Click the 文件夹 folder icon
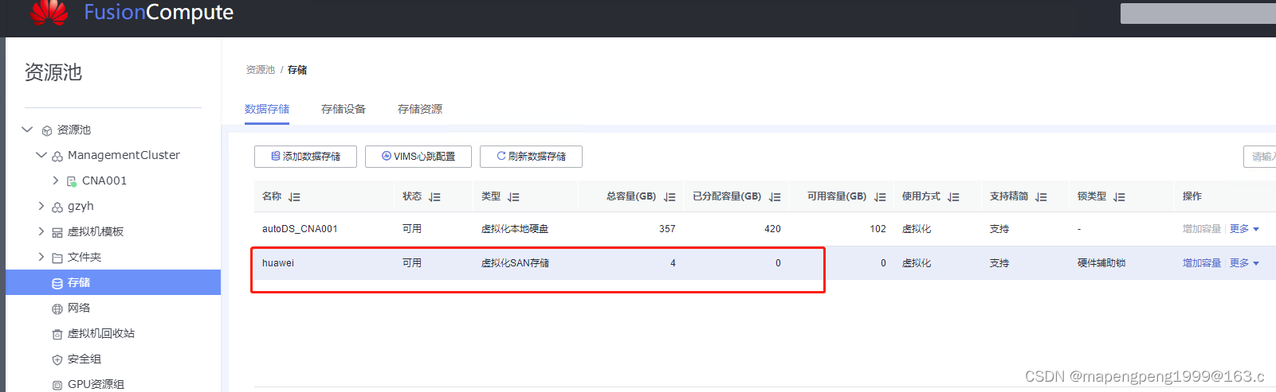The width and height of the screenshot is (1276, 392). pyautogui.click(x=57, y=258)
